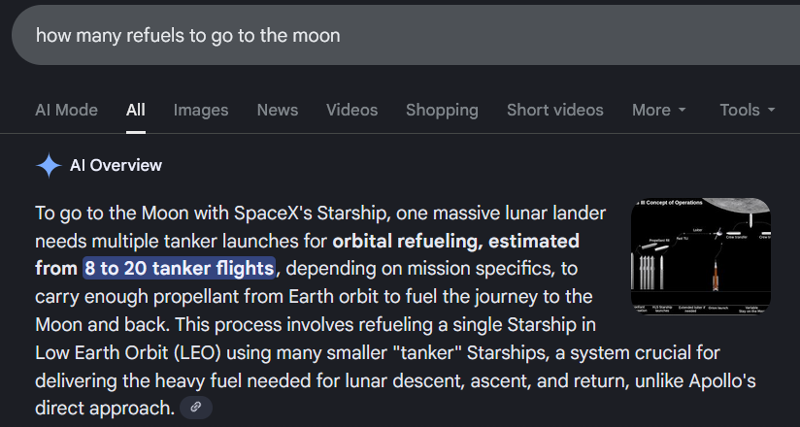Switch to the AI Mode tab
The width and height of the screenshot is (800, 427).
[x=66, y=110]
